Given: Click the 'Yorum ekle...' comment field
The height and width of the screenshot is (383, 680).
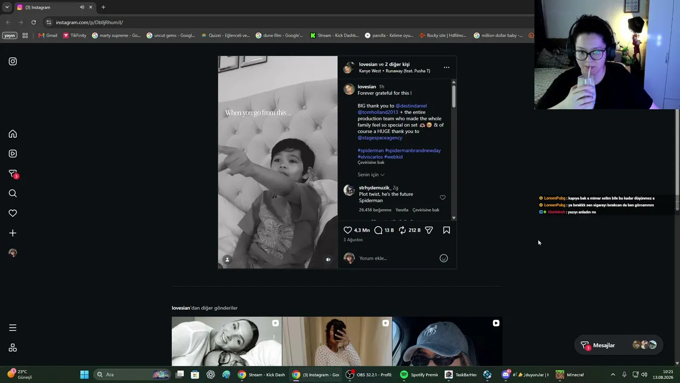Looking at the screenshot, I should [397, 259].
